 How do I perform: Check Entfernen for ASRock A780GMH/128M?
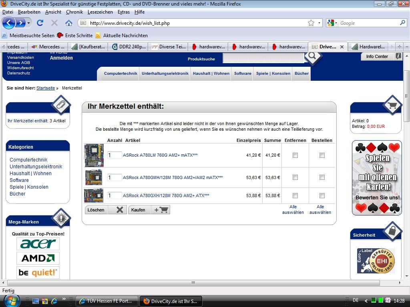[295, 177]
